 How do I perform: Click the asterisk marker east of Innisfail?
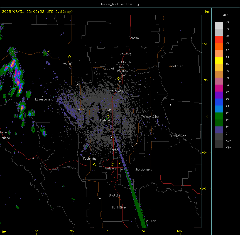coord(140,85)
